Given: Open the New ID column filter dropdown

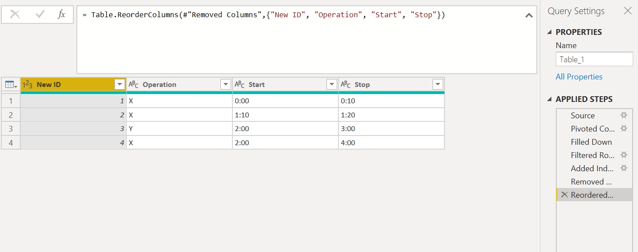Looking at the screenshot, I should click(x=120, y=84).
